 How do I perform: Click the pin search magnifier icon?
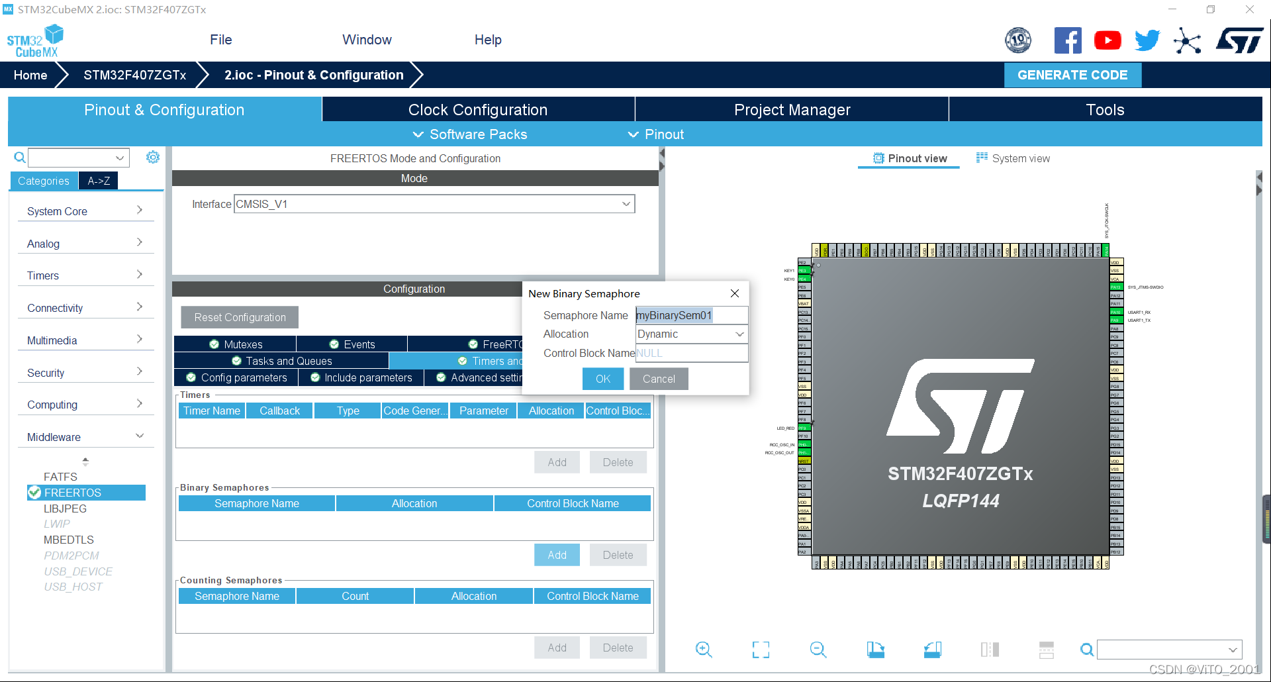[1087, 650]
